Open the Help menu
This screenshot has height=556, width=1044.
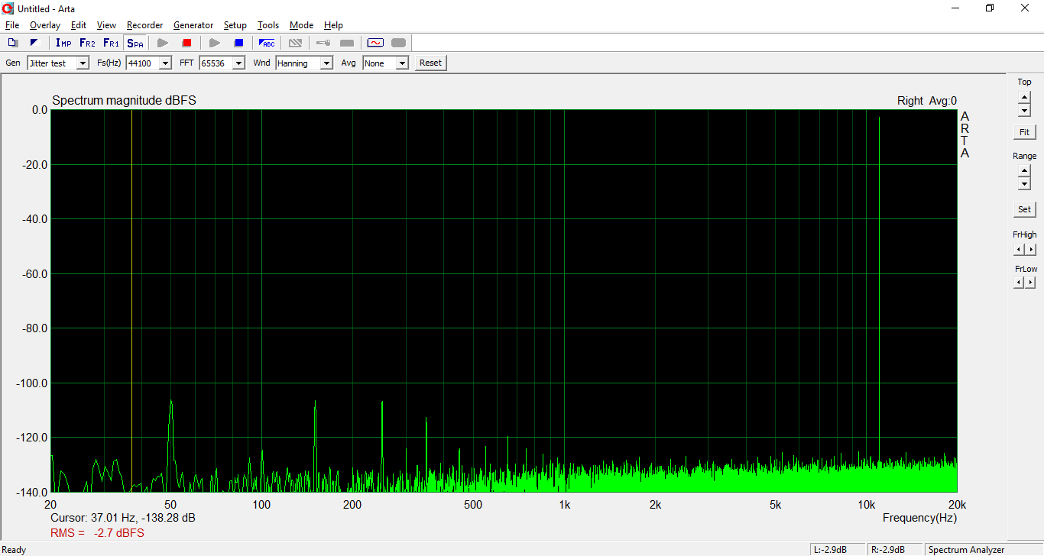point(333,25)
